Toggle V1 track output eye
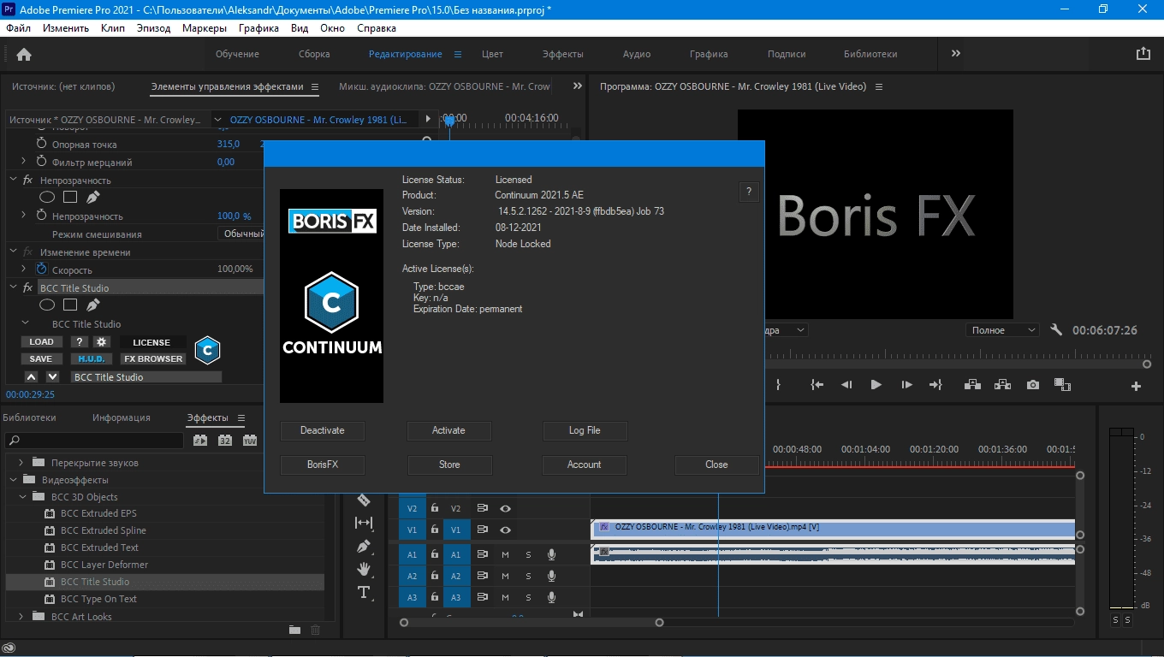This screenshot has height=657, width=1164. click(506, 530)
